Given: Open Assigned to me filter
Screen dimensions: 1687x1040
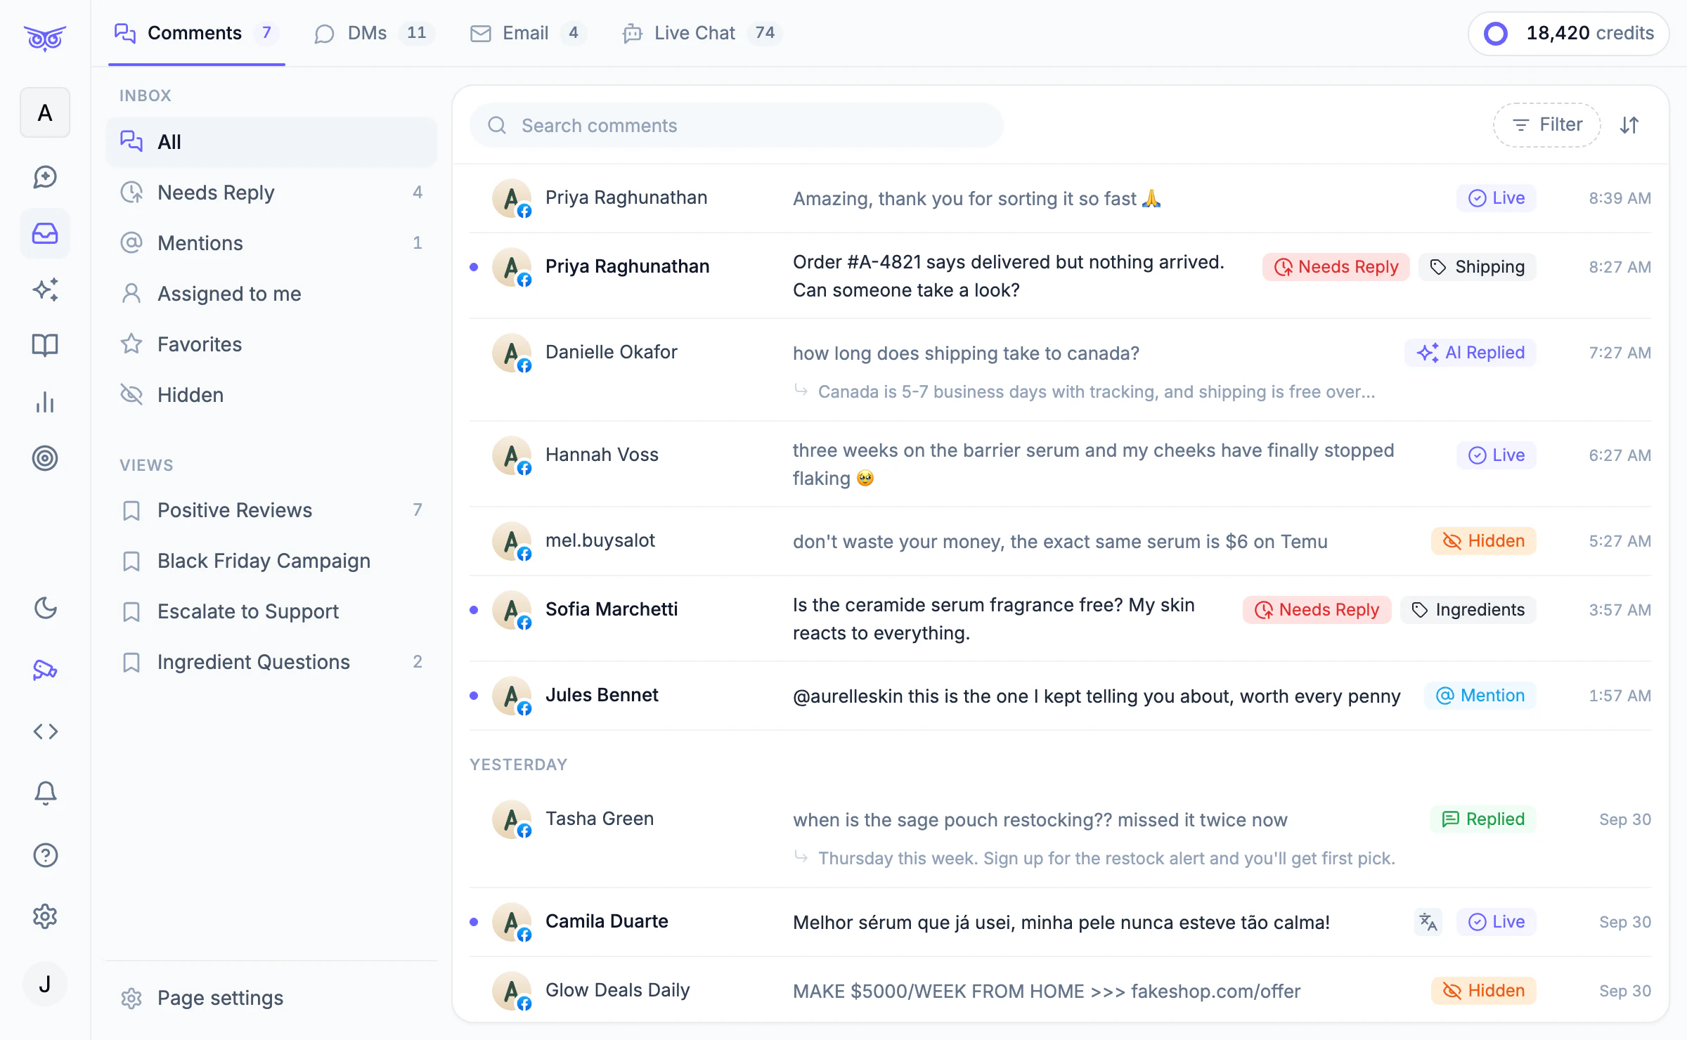Looking at the screenshot, I should coord(271,294).
